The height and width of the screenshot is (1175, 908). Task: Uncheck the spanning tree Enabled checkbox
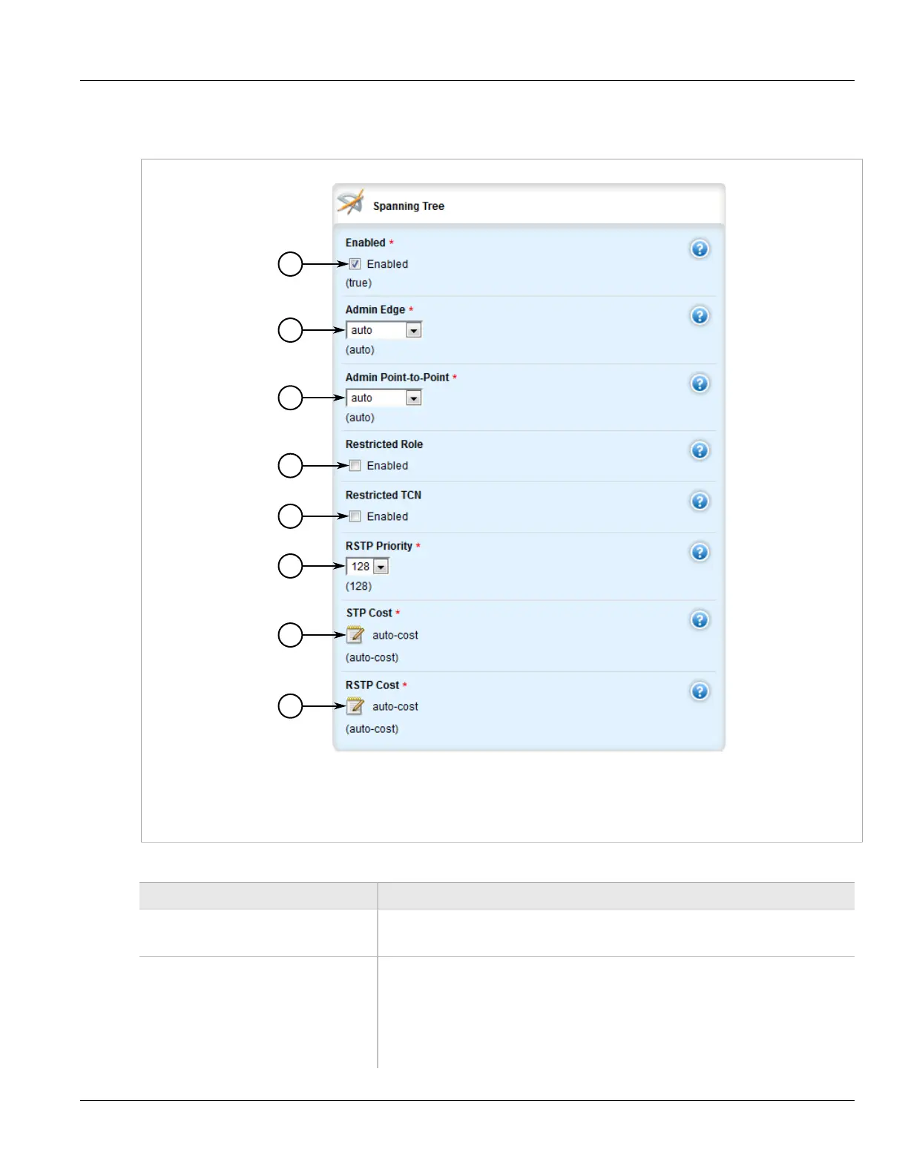355,264
